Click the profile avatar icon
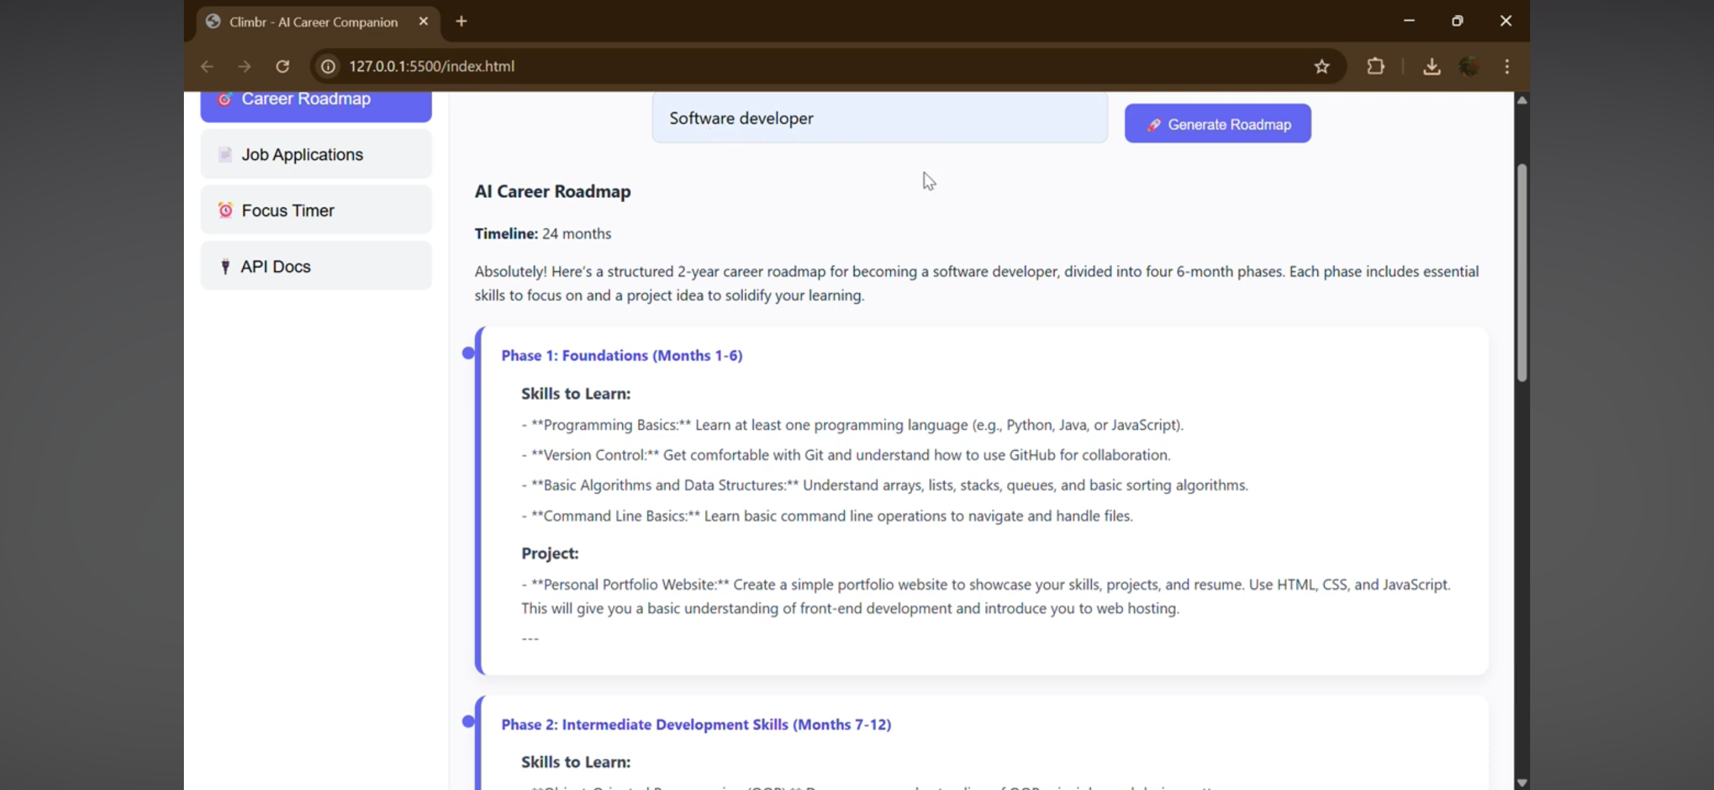1714x790 pixels. [x=1469, y=67]
